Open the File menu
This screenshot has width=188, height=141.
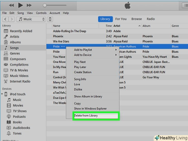(x=4, y=13)
